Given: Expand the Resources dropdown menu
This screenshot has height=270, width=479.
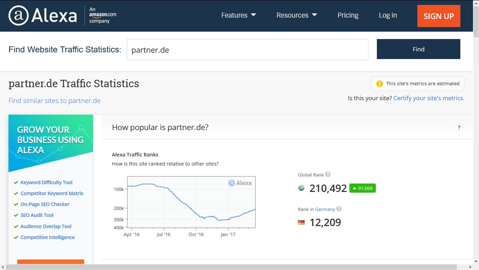Looking at the screenshot, I should [x=297, y=15].
